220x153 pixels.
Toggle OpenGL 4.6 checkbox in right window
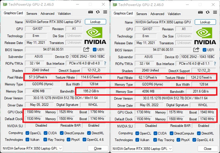(194, 140)
